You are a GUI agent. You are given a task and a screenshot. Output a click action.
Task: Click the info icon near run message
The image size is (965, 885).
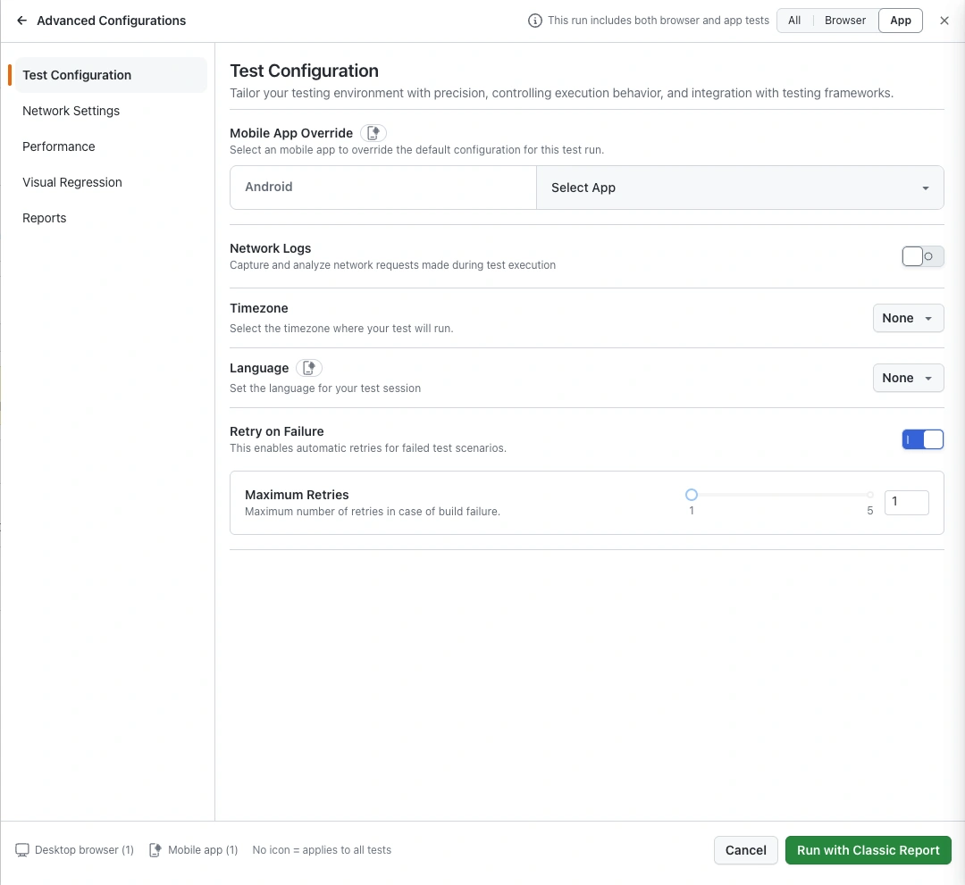coord(535,21)
